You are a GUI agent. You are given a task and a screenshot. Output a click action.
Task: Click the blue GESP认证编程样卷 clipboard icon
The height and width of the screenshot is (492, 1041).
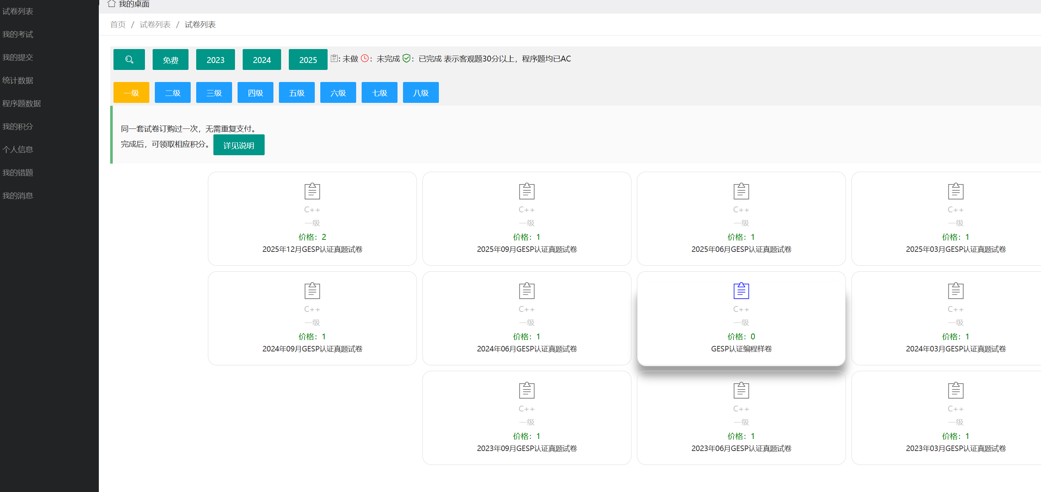coord(741,290)
